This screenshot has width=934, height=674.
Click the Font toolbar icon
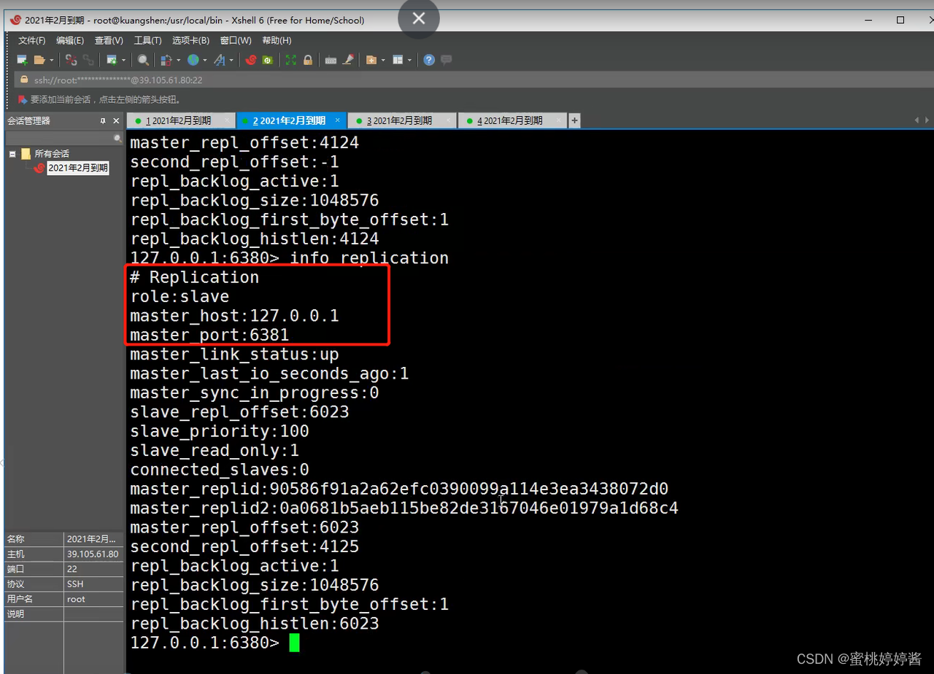220,60
